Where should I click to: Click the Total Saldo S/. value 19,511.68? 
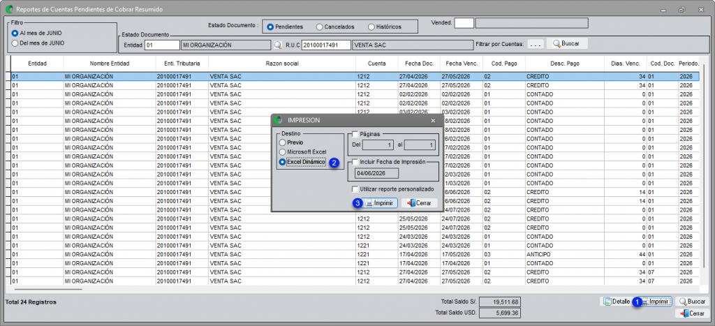[500, 302]
